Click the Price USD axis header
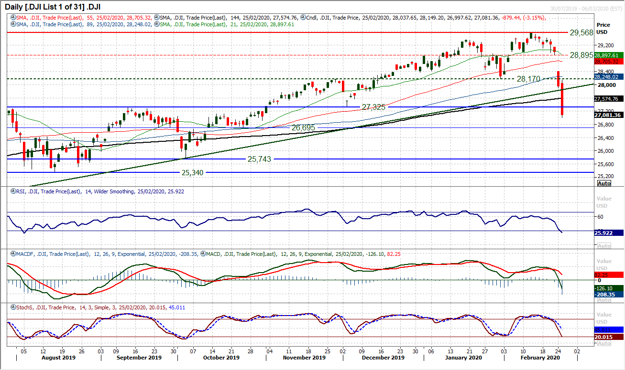This screenshot has height=370, width=625. pyautogui.click(x=603, y=28)
